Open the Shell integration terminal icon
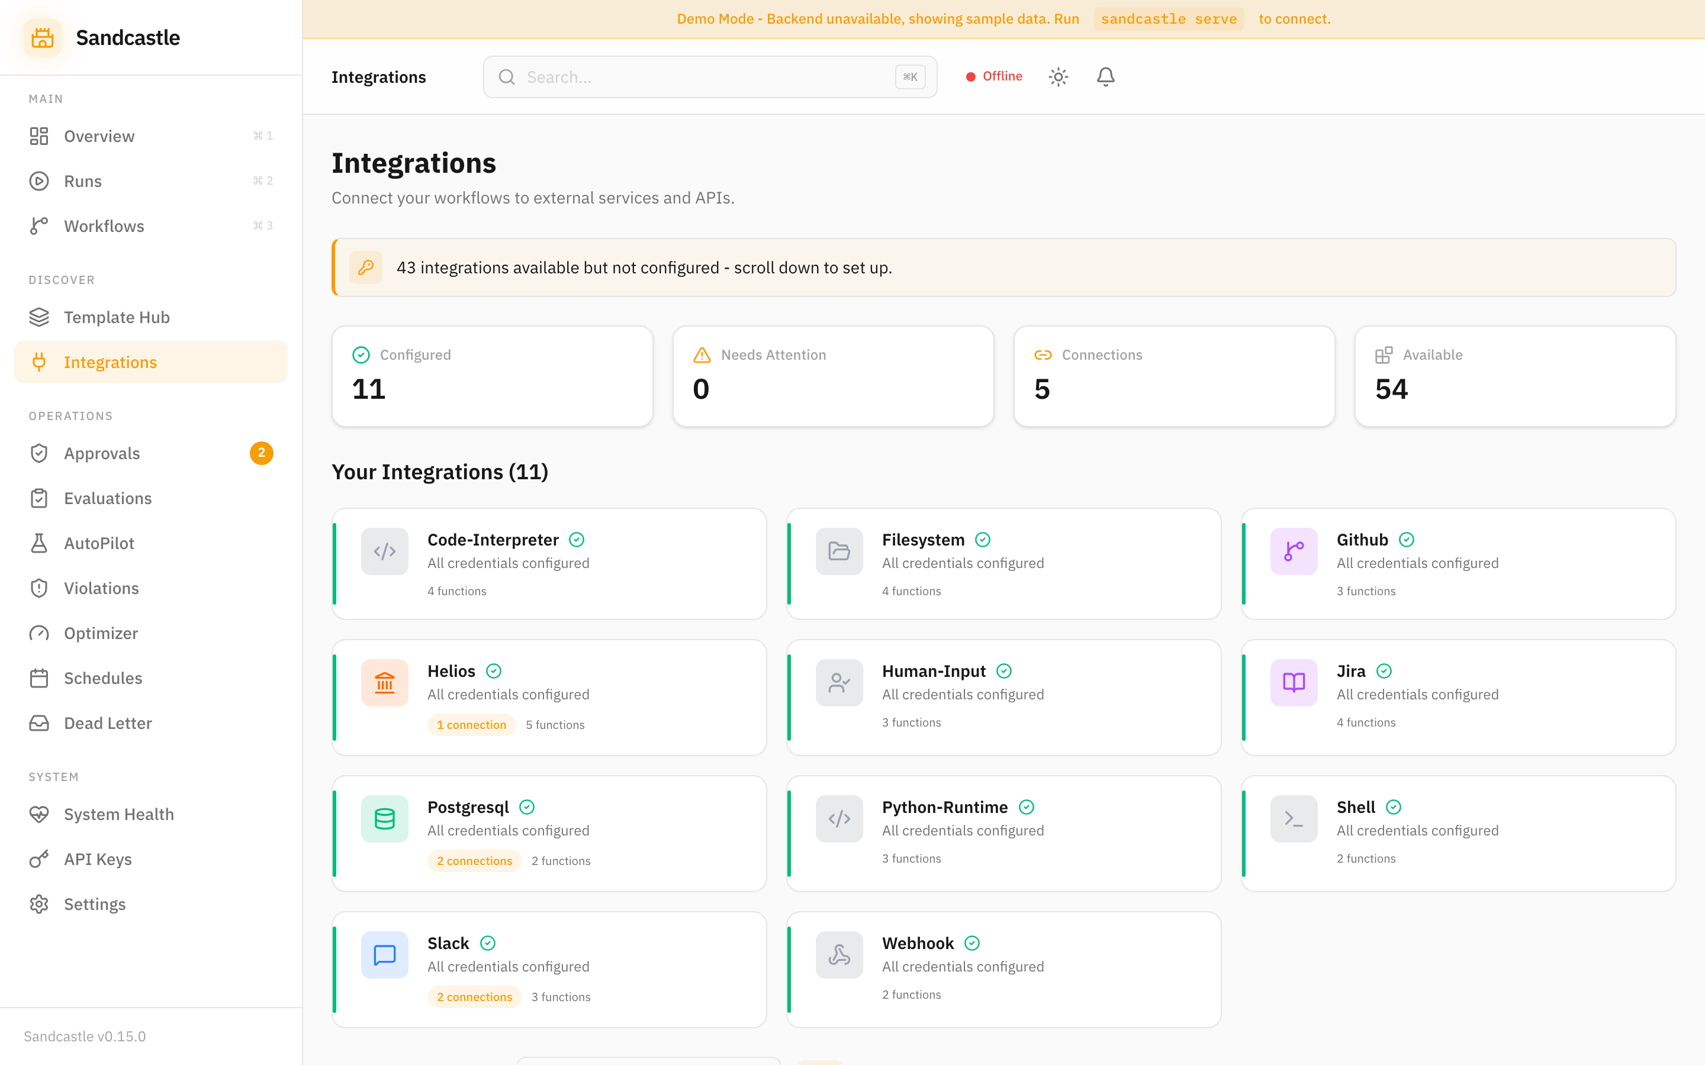The width and height of the screenshot is (1705, 1065). (1293, 818)
